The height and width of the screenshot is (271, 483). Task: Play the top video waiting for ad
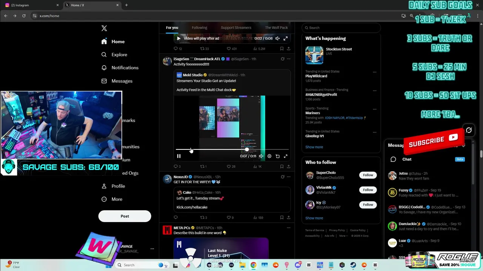(178, 38)
